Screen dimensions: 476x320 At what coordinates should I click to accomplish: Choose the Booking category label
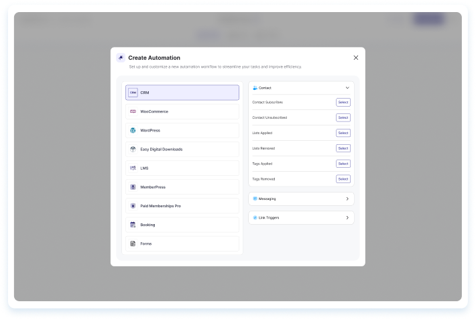[x=147, y=225]
